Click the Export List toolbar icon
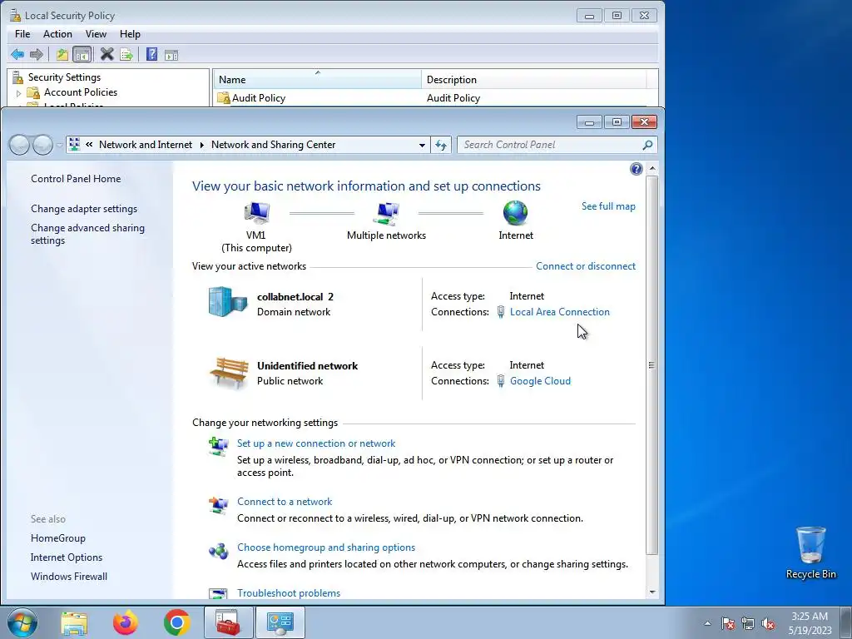The width and height of the screenshot is (852, 639). [x=126, y=54]
